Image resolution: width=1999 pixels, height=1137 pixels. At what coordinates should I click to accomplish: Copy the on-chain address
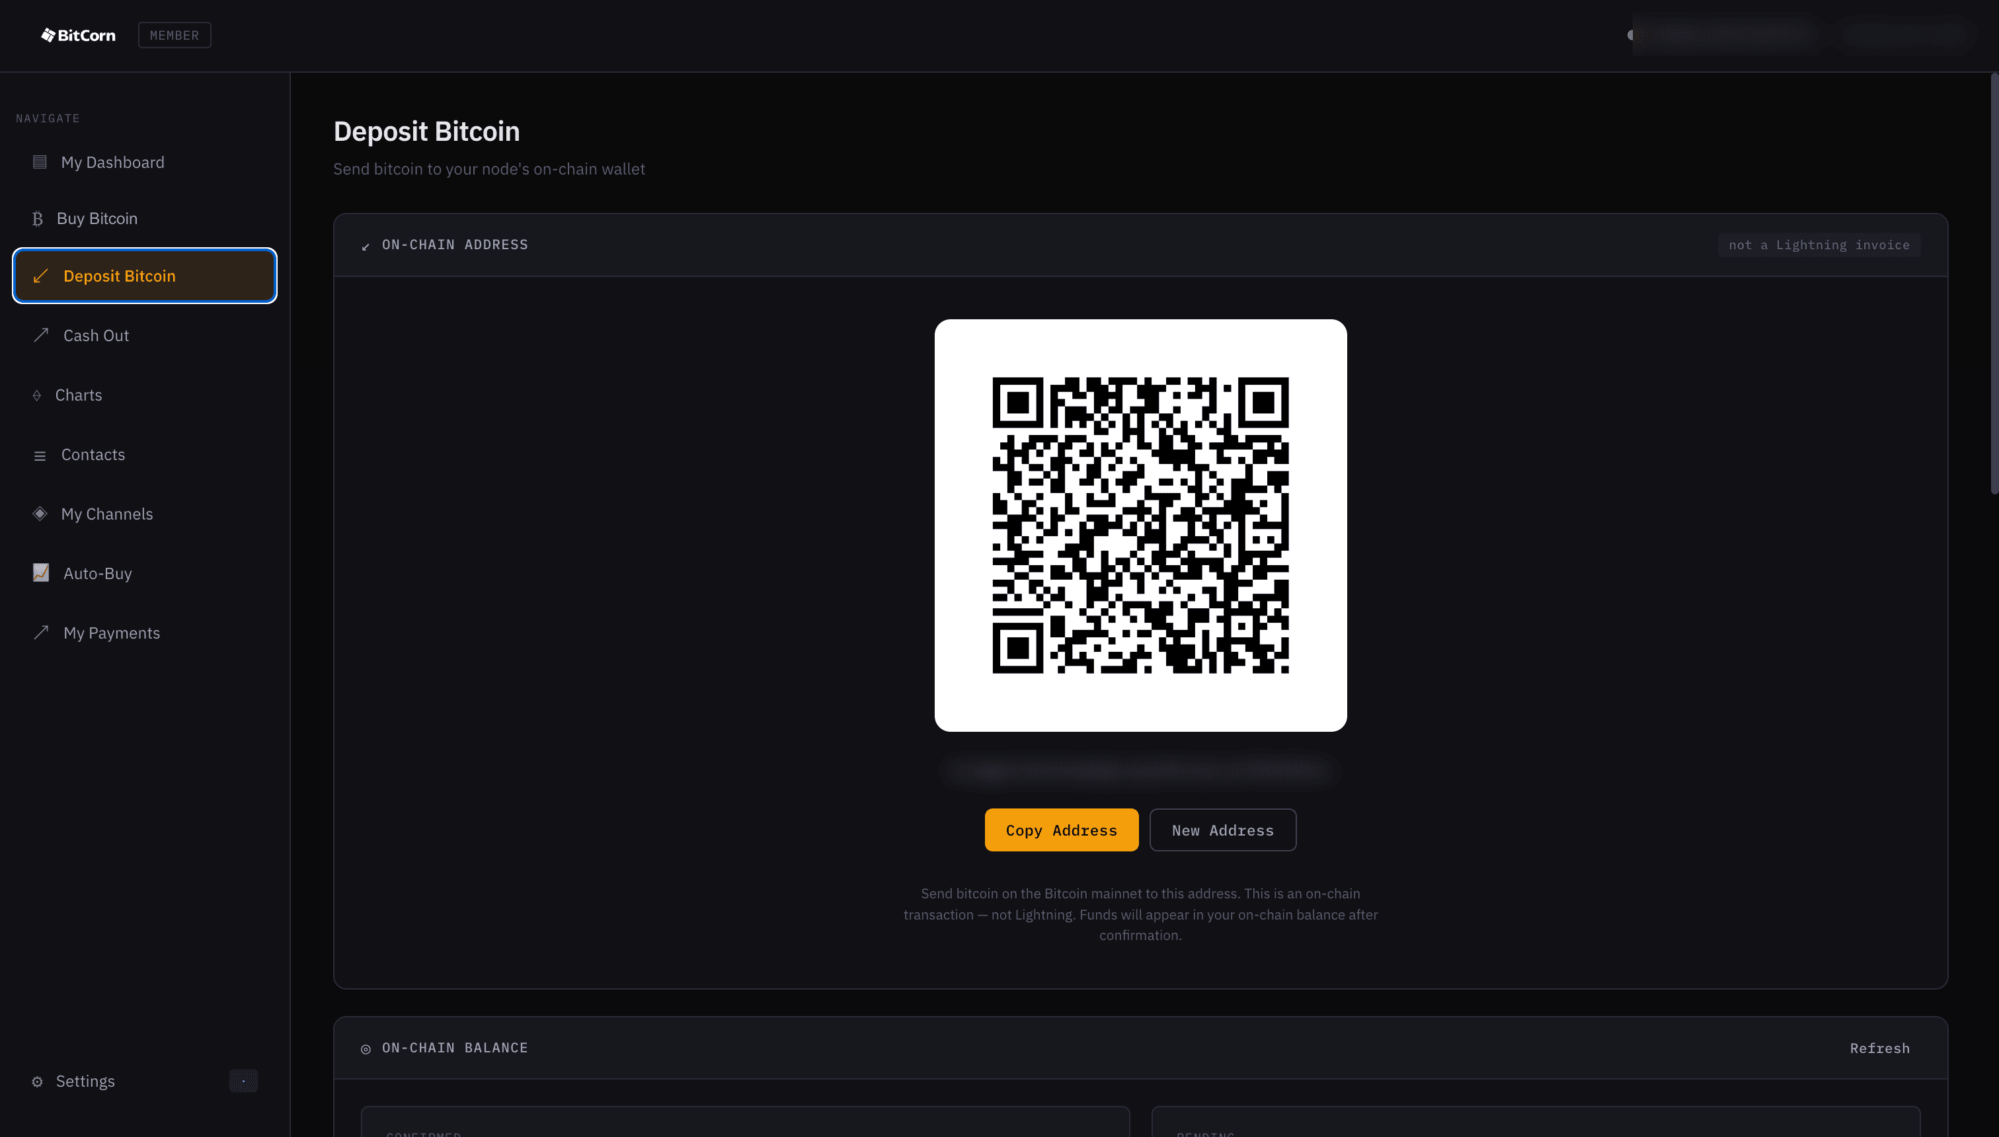click(1061, 830)
